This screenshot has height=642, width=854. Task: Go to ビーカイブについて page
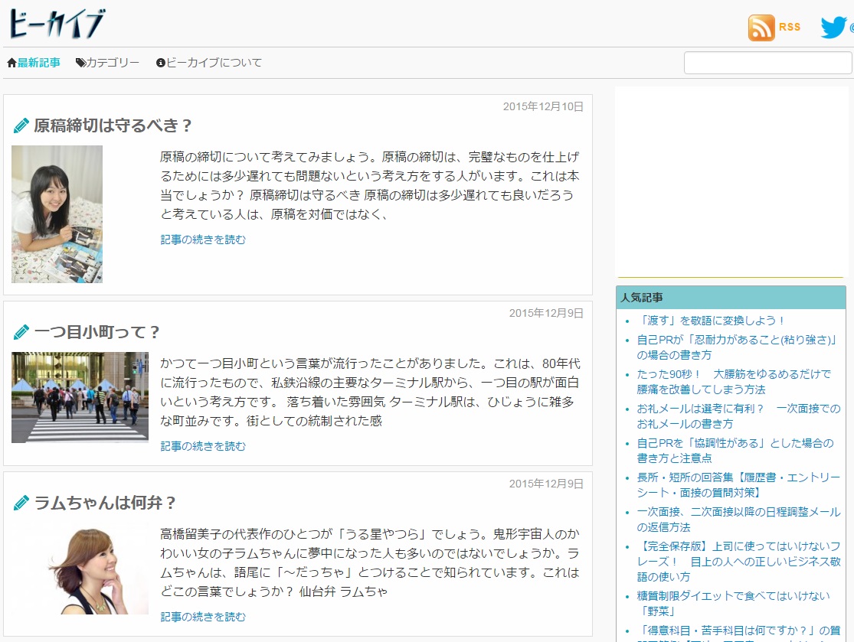(x=214, y=63)
